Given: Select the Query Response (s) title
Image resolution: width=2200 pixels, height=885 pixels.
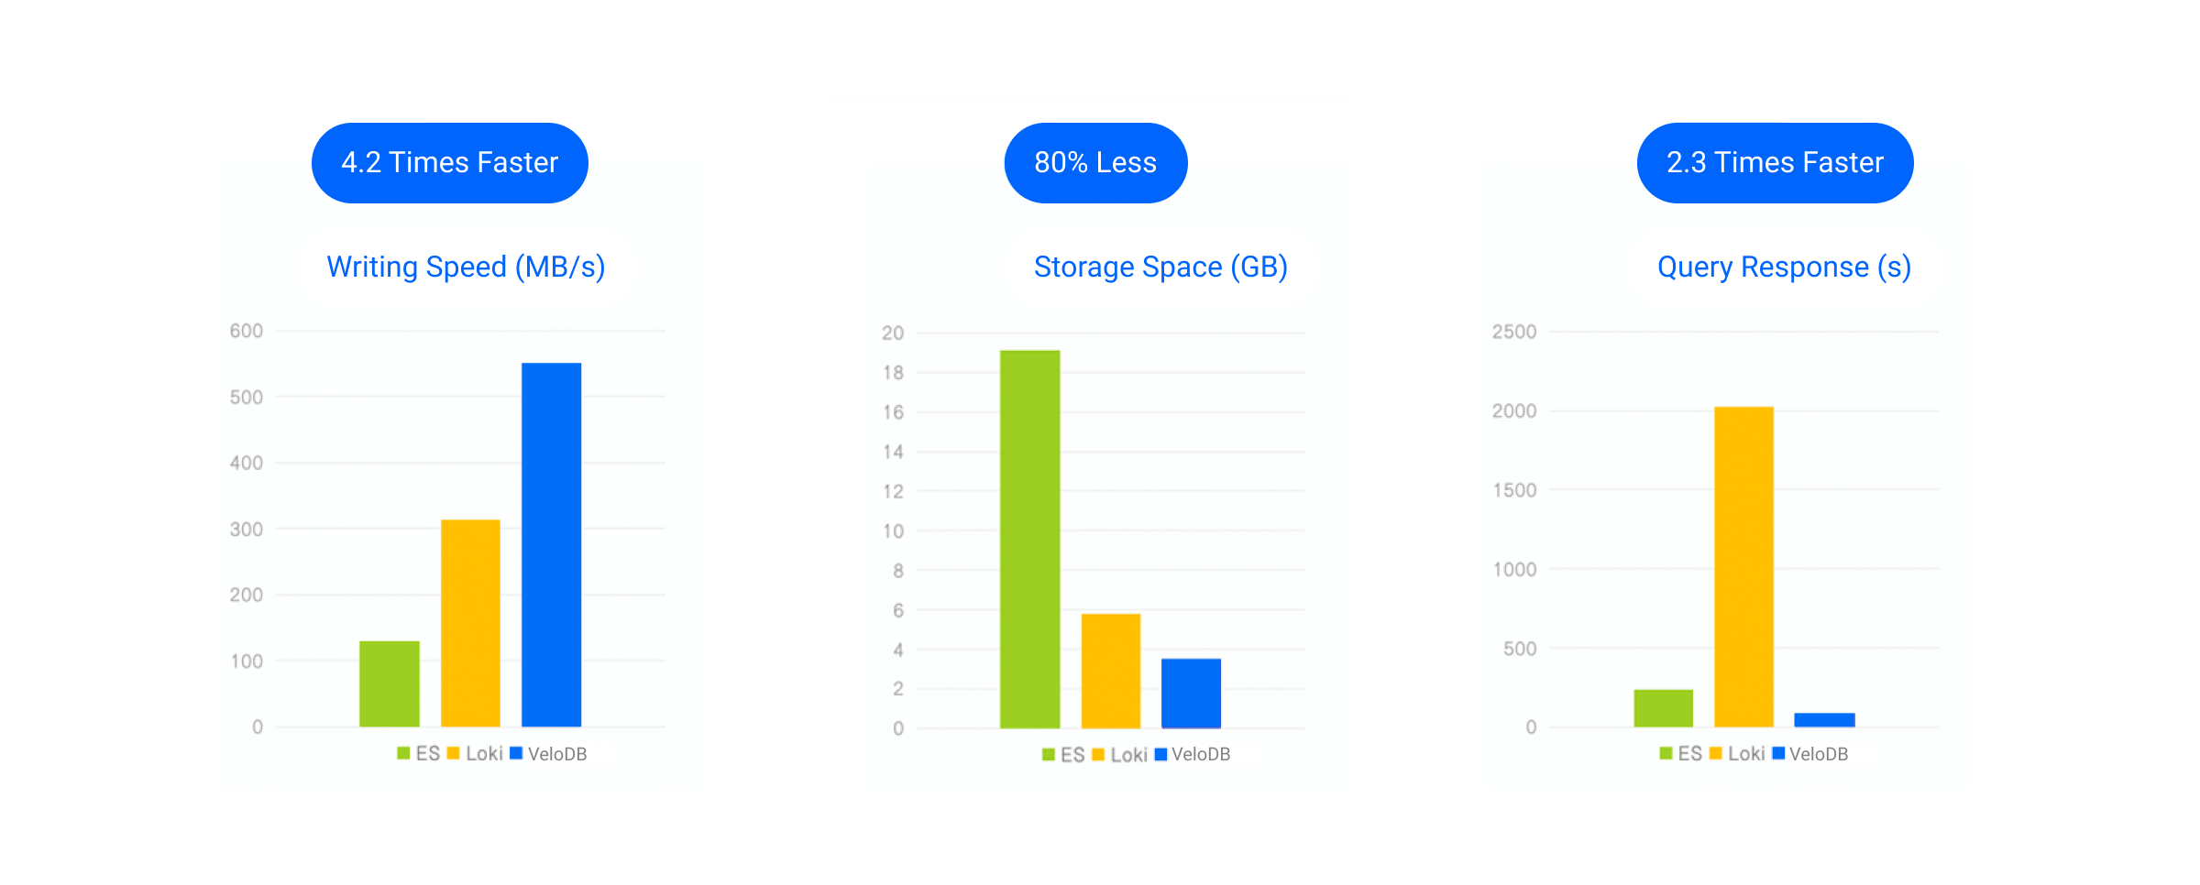Looking at the screenshot, I should pos(1784,267).
